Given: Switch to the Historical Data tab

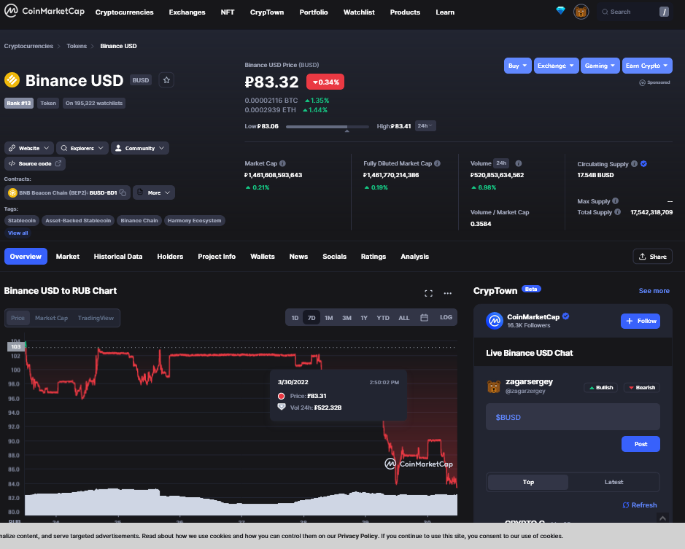Looking at the screenshot, I should (118, 257).
